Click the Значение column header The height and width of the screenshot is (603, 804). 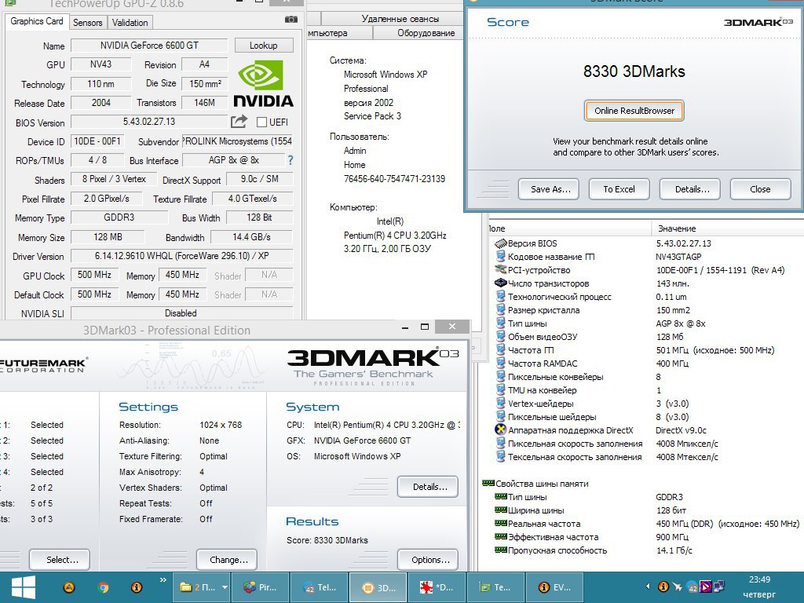pyautogui.click(x=727, y=228)
